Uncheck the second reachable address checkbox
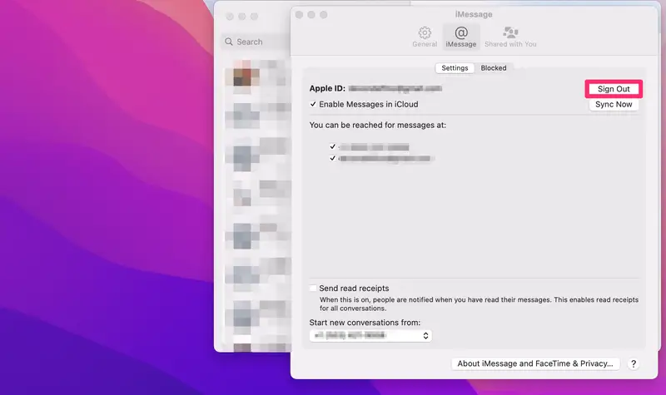 click(332, 158)
